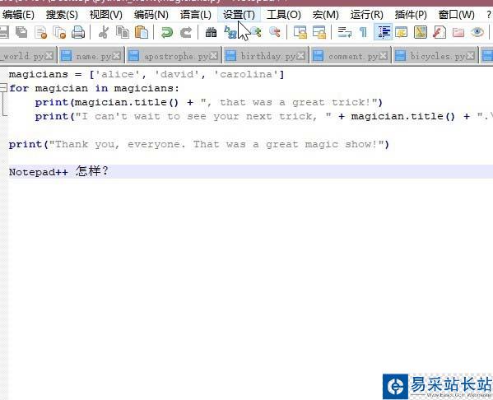493x400 pixels.
Task: Switch to the comment.py tab
Action: coord(351,56)
